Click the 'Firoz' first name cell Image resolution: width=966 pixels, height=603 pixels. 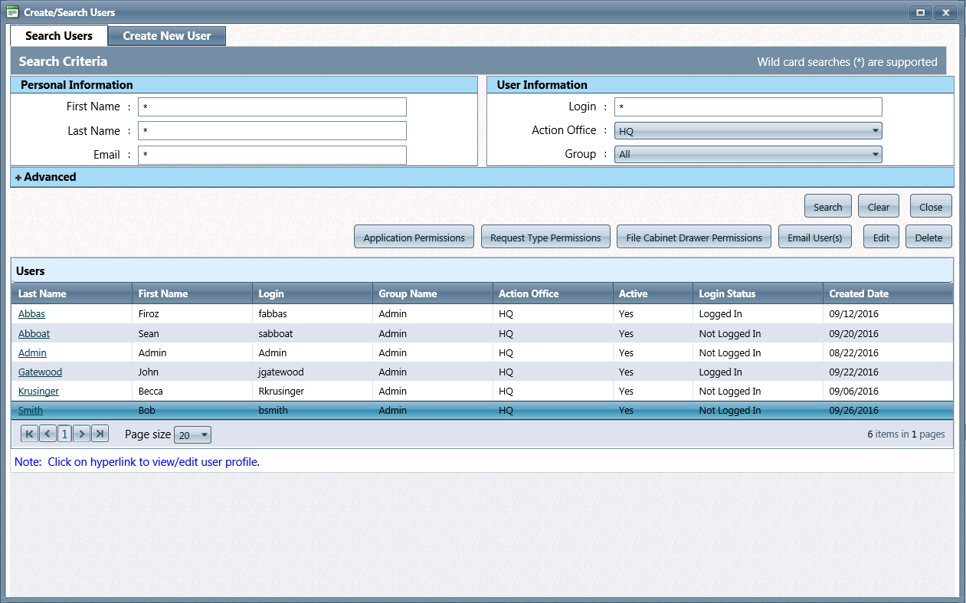coord(192,314)
